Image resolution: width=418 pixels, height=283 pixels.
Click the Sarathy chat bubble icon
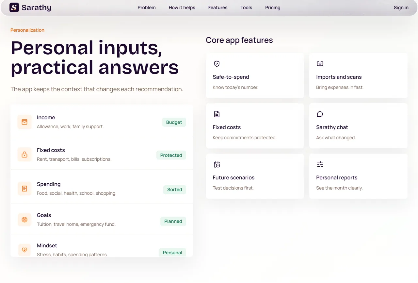point(320,114)
